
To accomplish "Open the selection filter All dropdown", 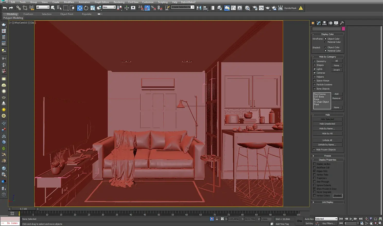I will point(43,7).
